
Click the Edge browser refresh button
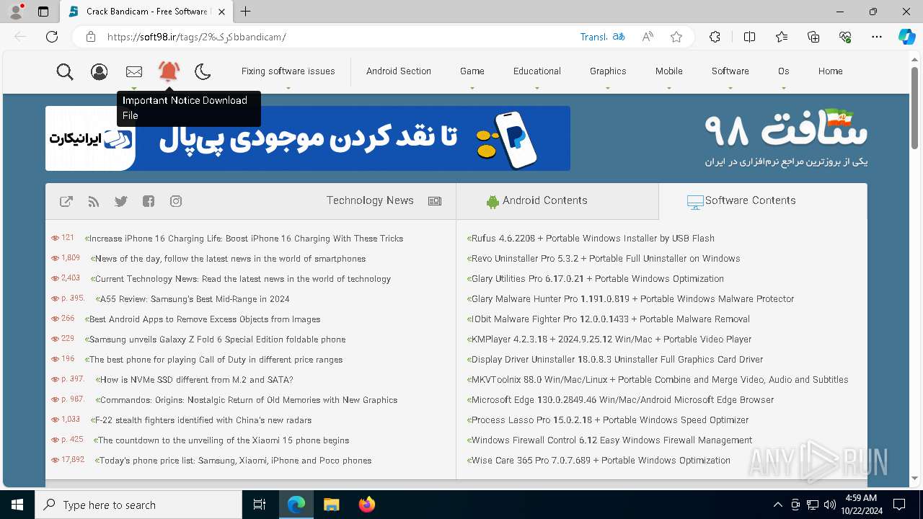pos(52,37)
